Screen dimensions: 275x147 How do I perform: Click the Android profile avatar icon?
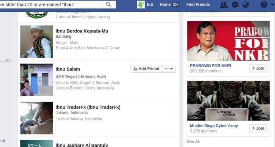tap(141, 4)
